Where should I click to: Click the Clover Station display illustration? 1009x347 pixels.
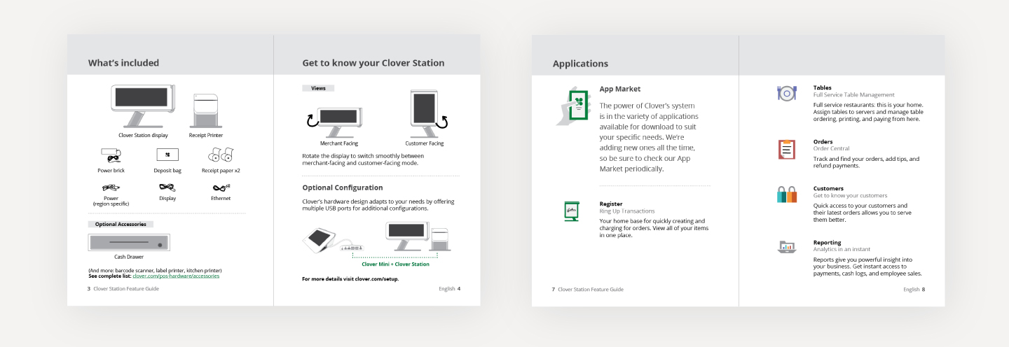[x=143, y=107]
